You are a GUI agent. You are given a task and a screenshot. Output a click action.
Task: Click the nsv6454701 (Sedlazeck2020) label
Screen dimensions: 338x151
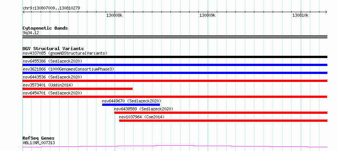coord(52,93)
